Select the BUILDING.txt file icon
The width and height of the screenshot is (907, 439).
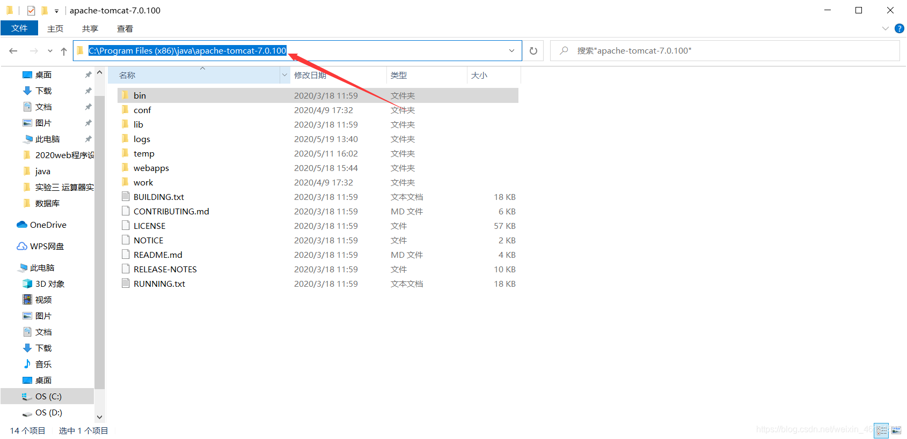[126, 196]
